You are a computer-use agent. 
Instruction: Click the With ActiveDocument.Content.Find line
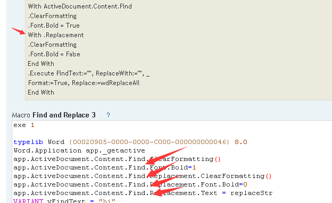(x=80, y=6)
